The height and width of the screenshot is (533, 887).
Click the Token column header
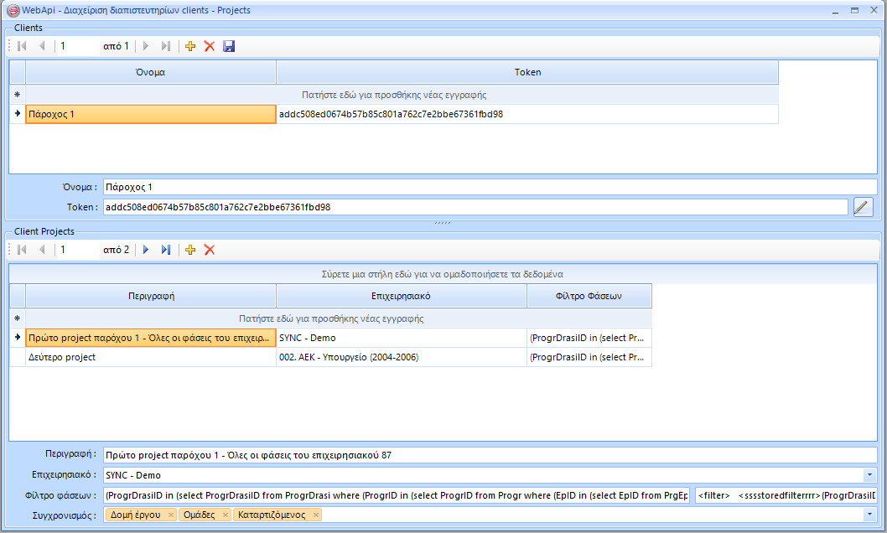coord(527,72)
